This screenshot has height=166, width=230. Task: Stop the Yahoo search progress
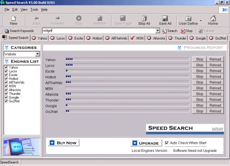[x=199, y=59]
